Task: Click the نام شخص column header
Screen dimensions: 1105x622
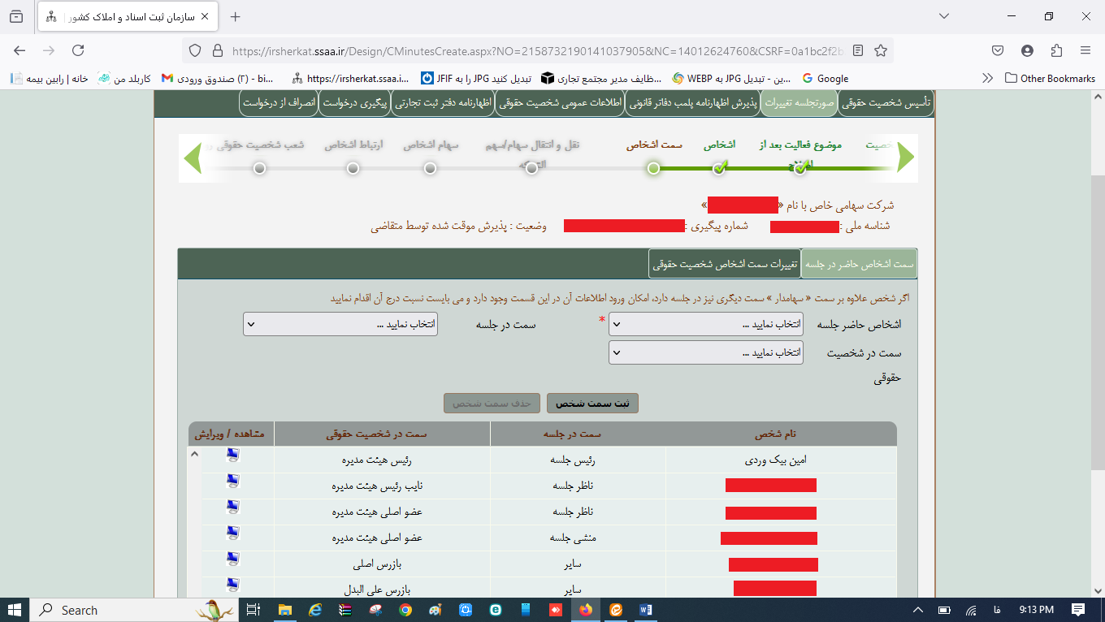Action: (774, 434)
